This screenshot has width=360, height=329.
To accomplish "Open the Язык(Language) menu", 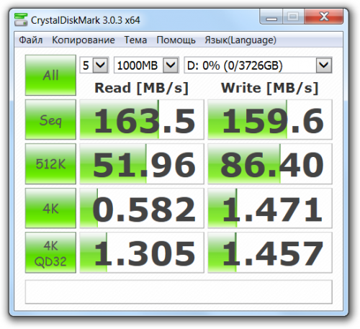I will (x=240, y=40).
